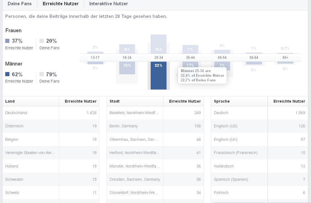311x203 pixels.
Task: Select the Erreichte Nutzer tab
Action: pos(60,4)
